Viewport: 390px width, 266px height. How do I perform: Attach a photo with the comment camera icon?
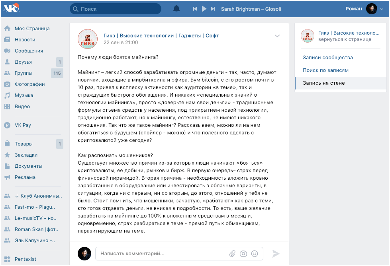pos(243,254)
